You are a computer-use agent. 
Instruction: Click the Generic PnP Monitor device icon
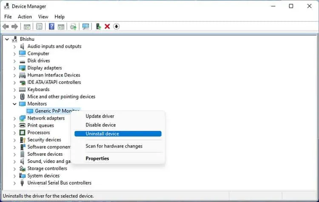(x=30, y=111)
